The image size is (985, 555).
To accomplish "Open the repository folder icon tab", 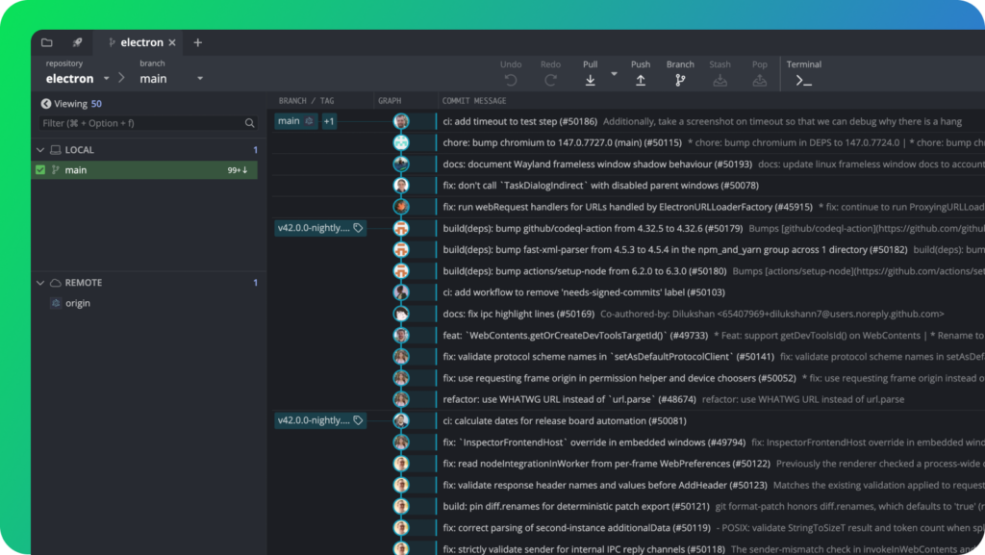I will coord(47,42).
